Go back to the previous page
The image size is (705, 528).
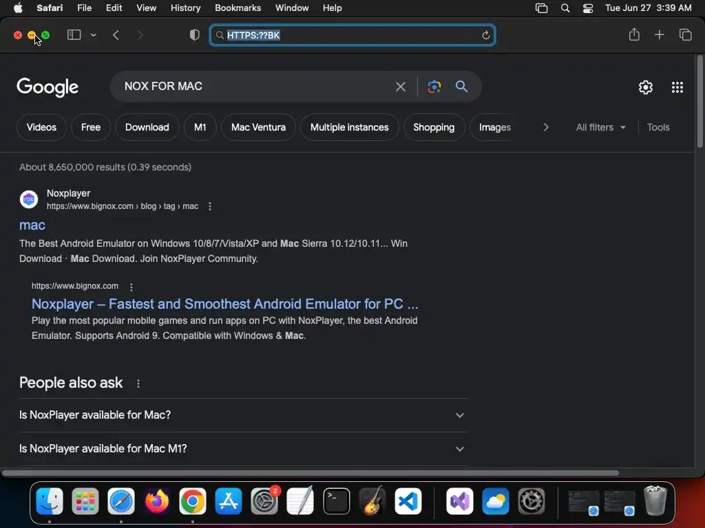click(116, 35)
